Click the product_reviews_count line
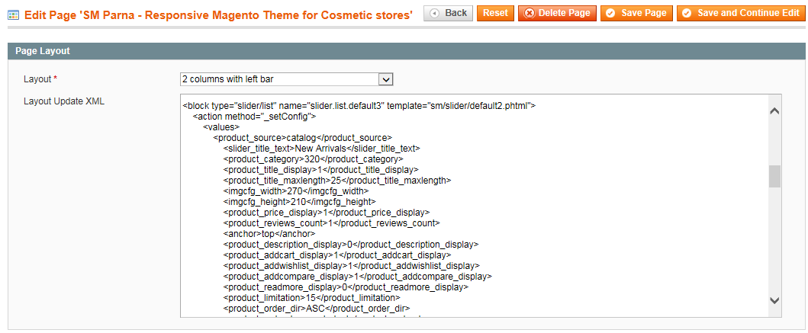The height and width of the screenshot is (333, 808). click(331, 223)
